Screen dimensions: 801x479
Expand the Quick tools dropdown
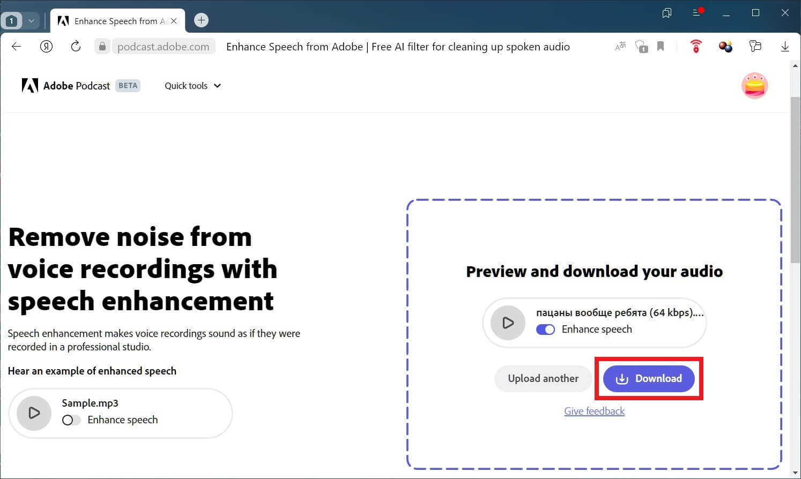pyautogui.click(x=192, y=86)
